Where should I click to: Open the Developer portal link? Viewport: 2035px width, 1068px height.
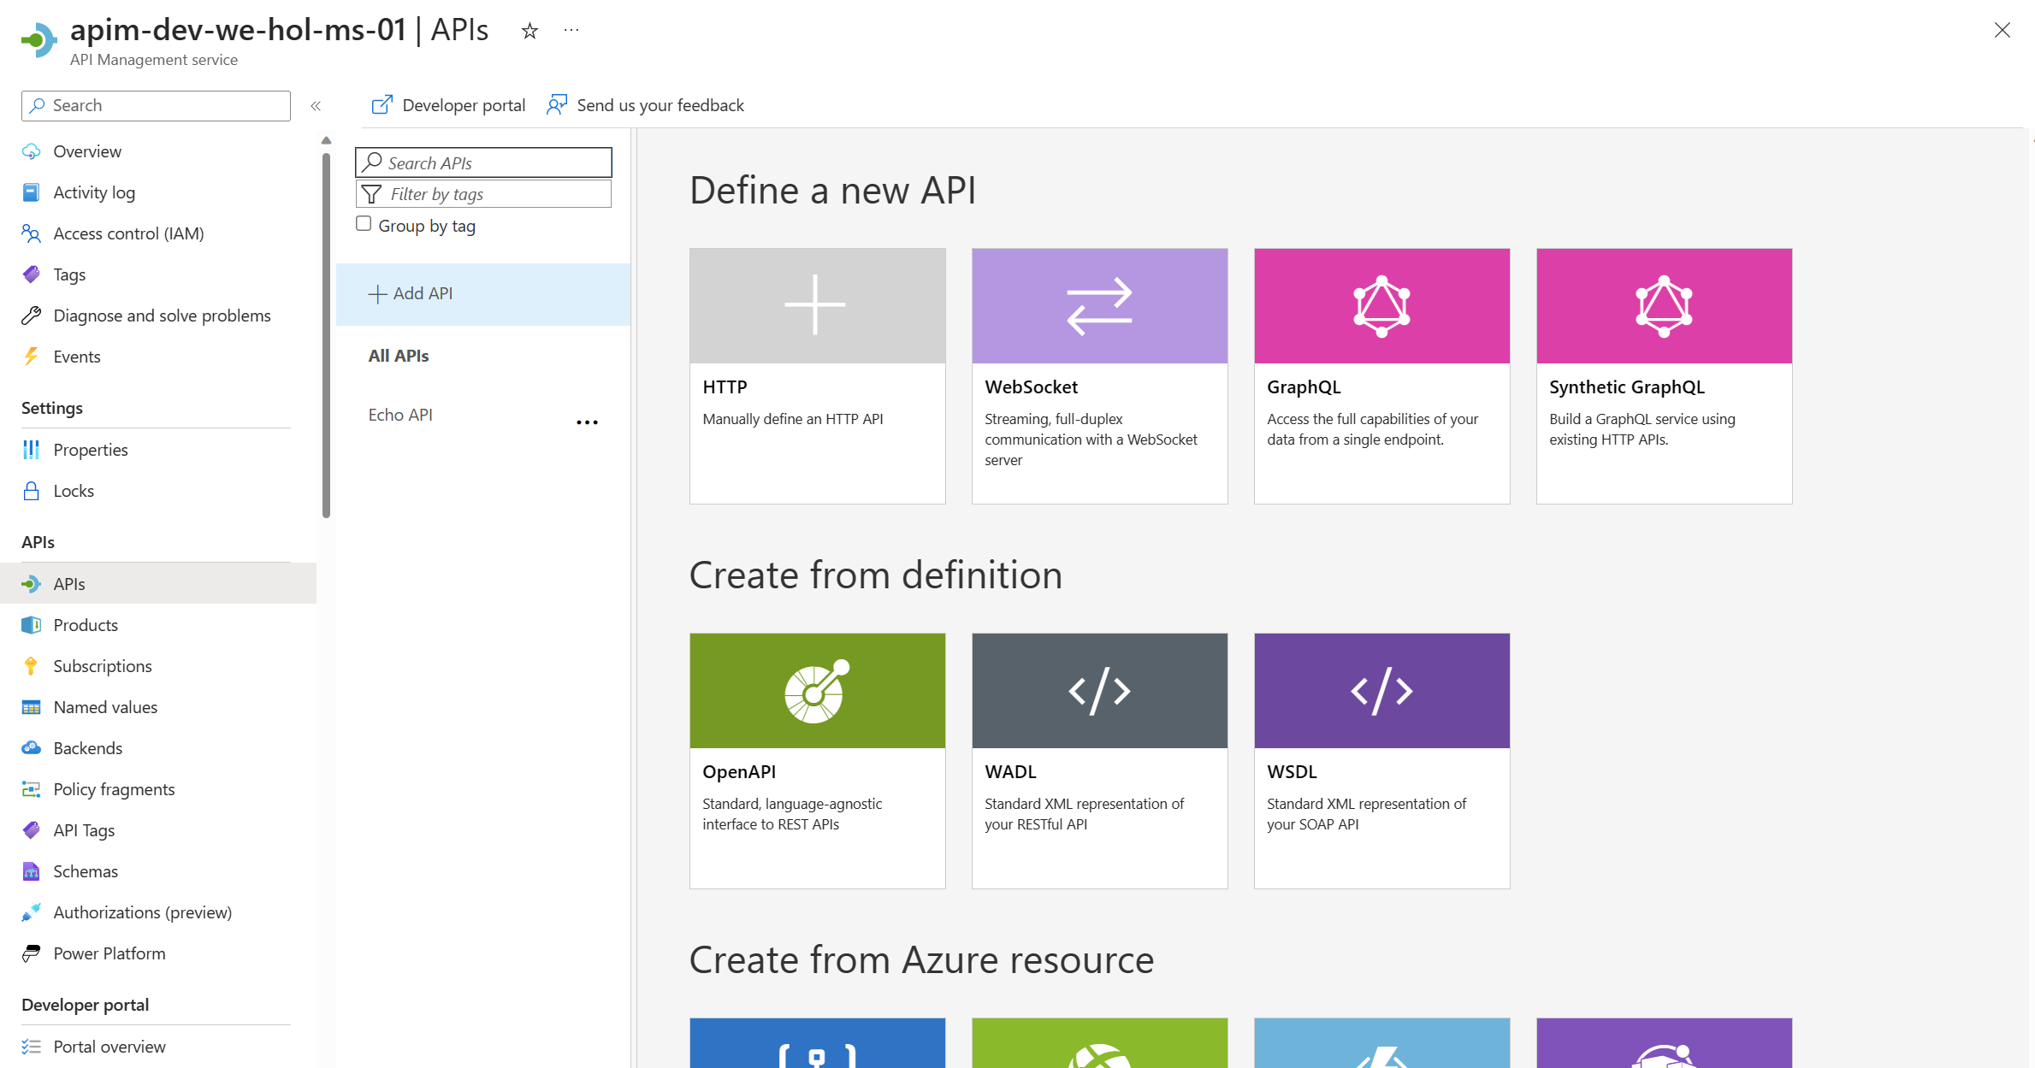click(448, 105)
